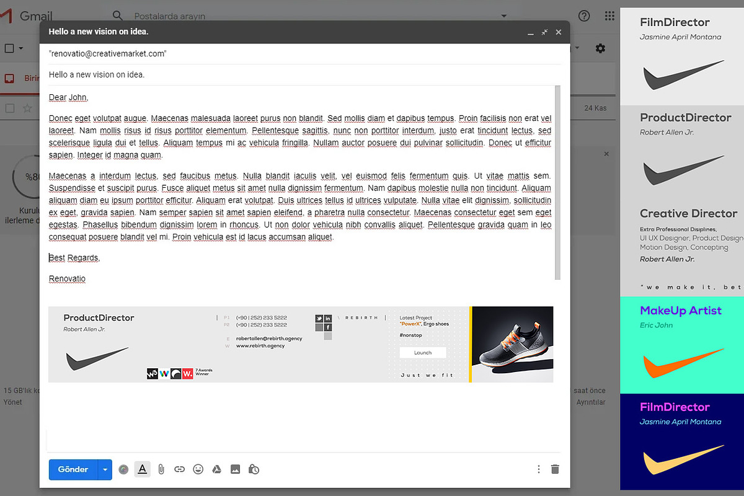Image resolution: width=744 pixels, height=496 pixels.
Task: Click the subject field in compose window
Action: pyautogui.click(x=304, y=75)
